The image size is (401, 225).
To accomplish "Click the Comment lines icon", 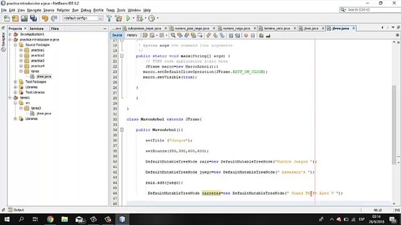I will (x=261, y=36).
